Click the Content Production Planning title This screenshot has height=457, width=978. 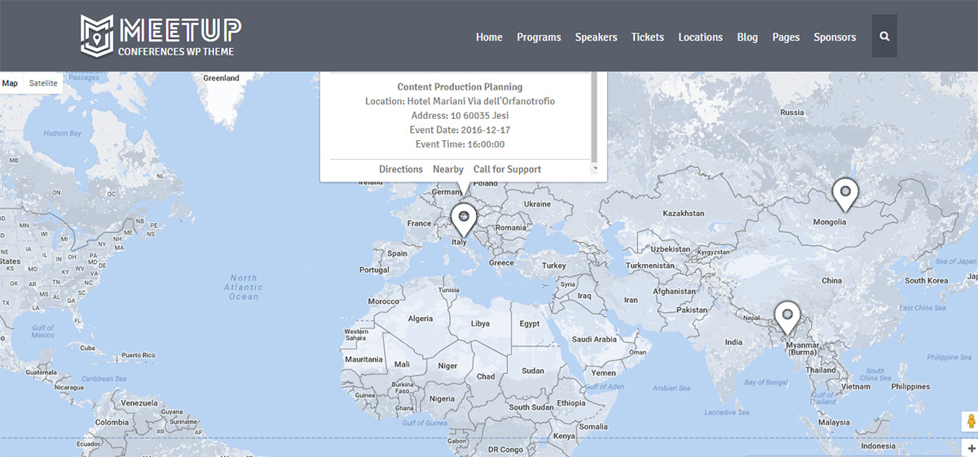pos(460,86)
